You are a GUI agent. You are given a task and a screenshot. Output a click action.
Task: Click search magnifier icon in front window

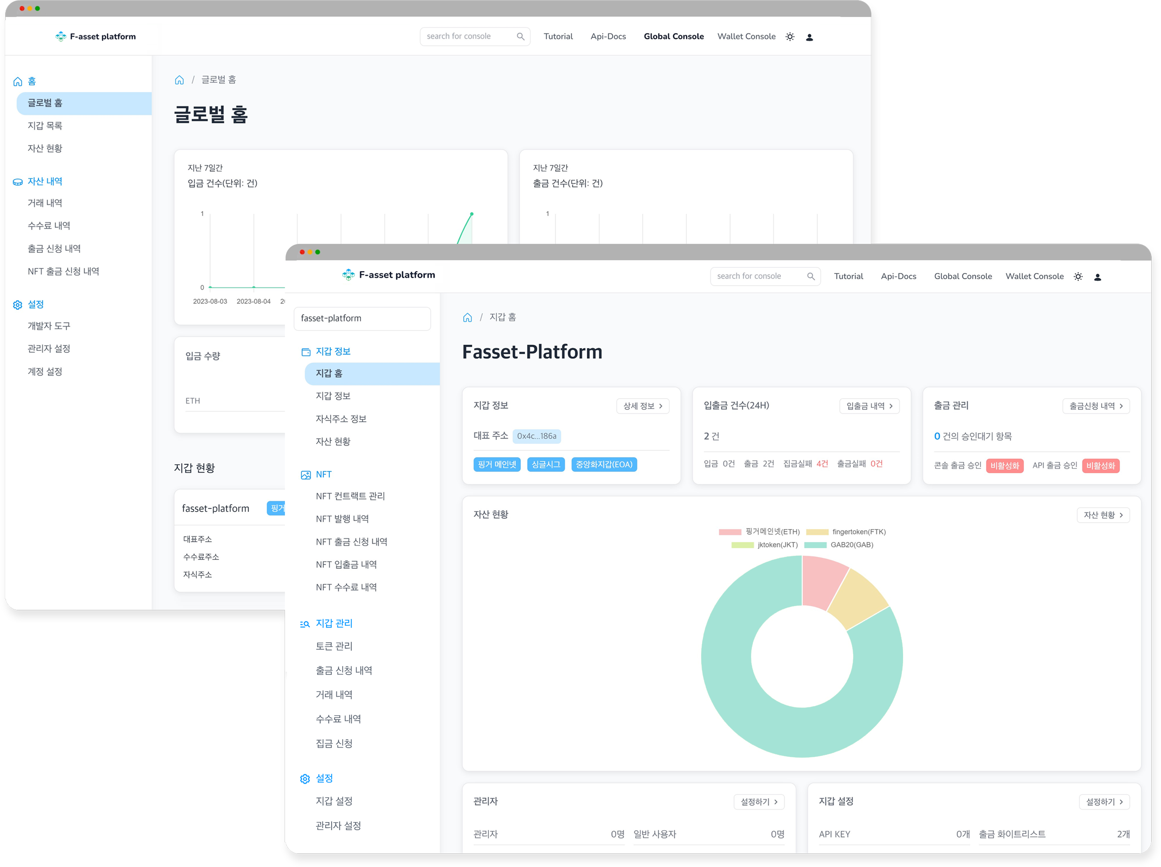(811, 276)
